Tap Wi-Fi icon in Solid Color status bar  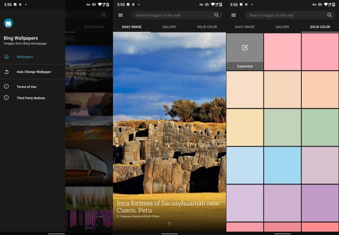pyautogui.click(x=325, y=5)
